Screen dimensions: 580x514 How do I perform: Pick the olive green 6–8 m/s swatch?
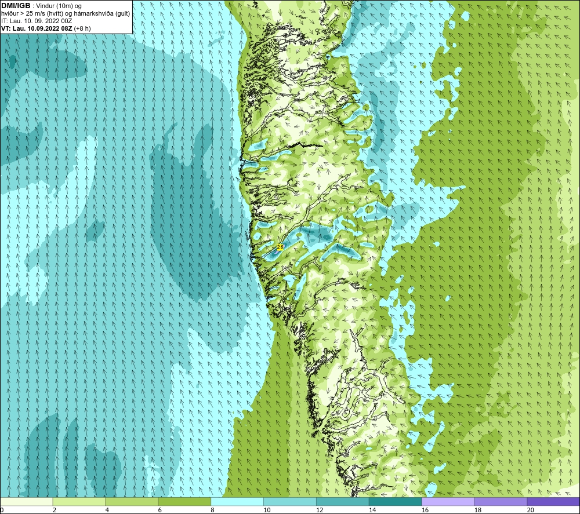(184, 501)
